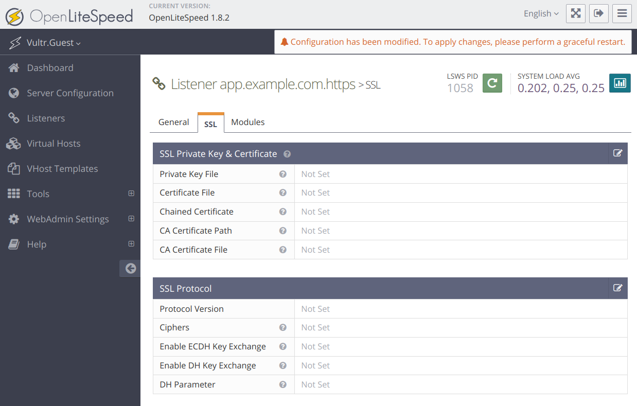
Task: Show help for Enable ECDH Key Exchange
Action: click(282, 346)
